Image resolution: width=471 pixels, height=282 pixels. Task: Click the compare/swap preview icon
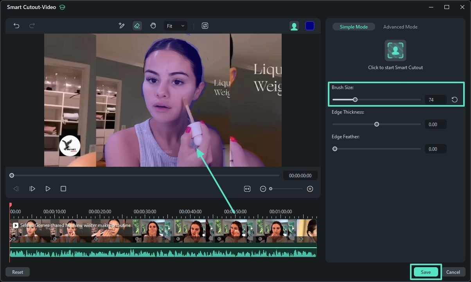pyautogui.click(x=205, y=26)
